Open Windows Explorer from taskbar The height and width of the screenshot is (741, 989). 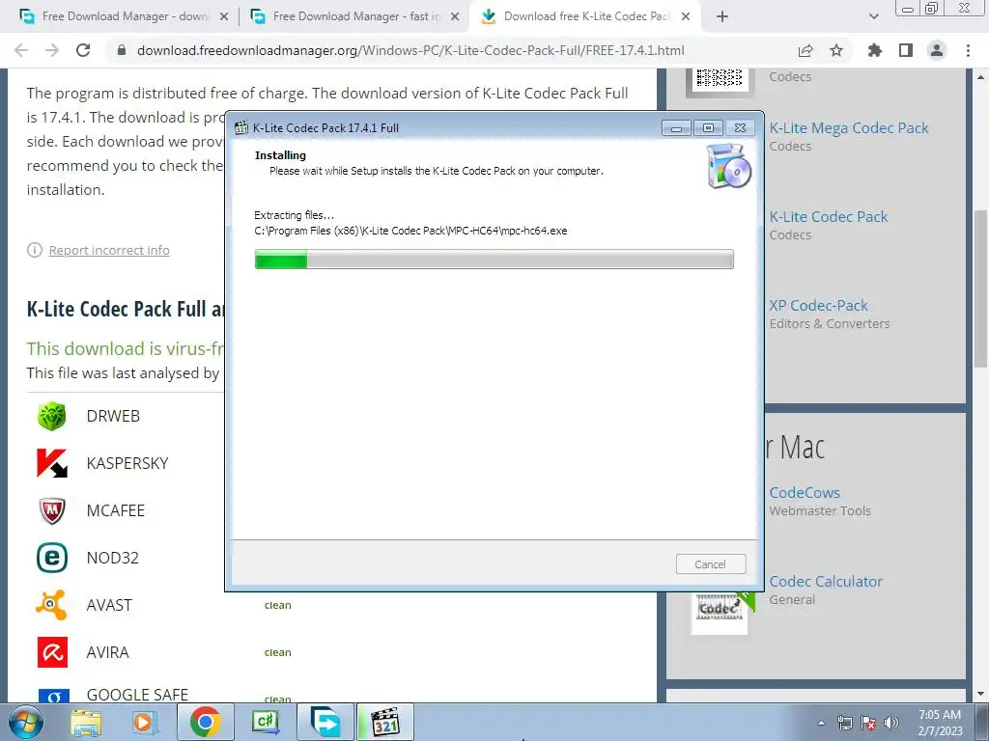click(x=86, y=722)
